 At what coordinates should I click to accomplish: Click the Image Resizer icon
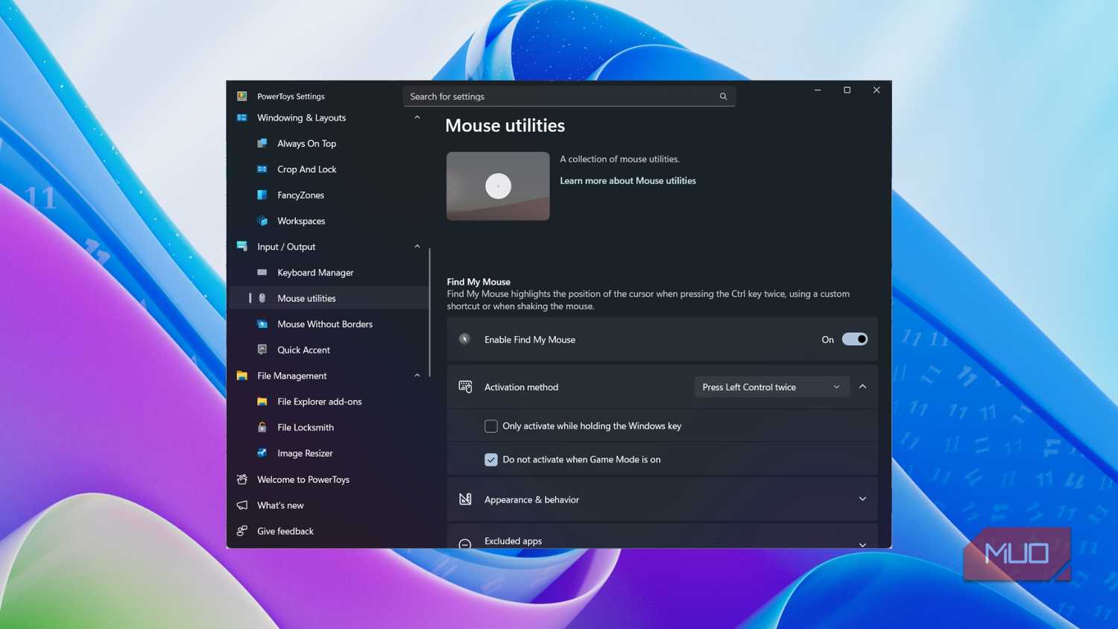click(x=262, y=453)
